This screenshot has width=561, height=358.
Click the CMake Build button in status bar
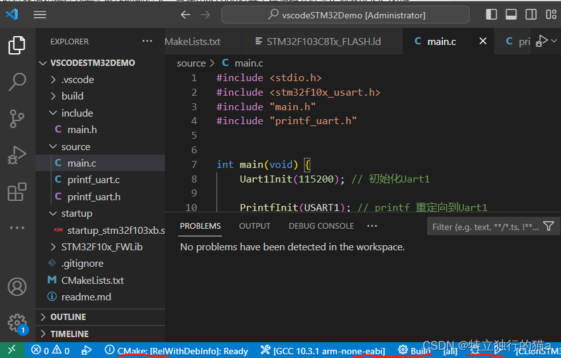click(x=414, y=350)
